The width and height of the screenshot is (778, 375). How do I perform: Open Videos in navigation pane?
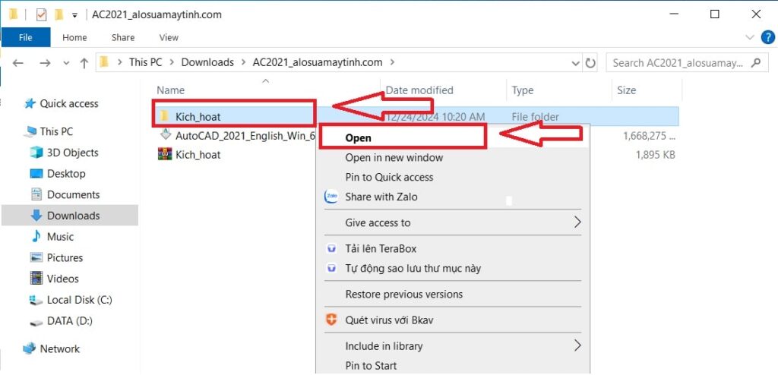(62, 279)
